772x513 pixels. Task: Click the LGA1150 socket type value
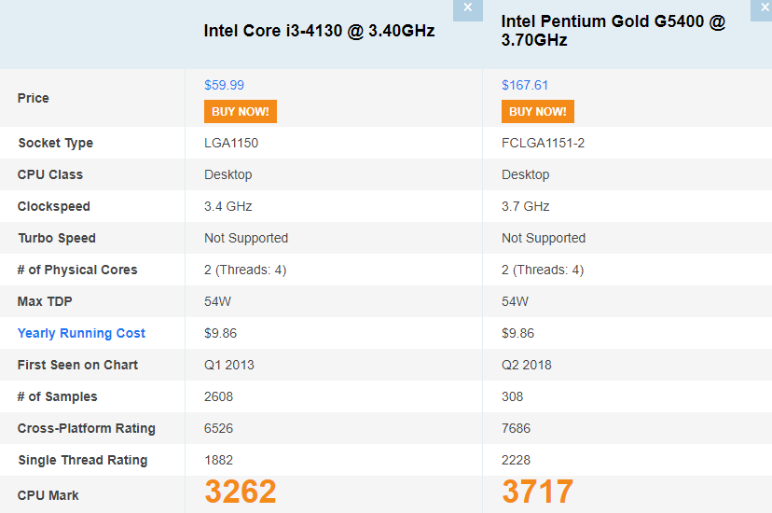231,143
